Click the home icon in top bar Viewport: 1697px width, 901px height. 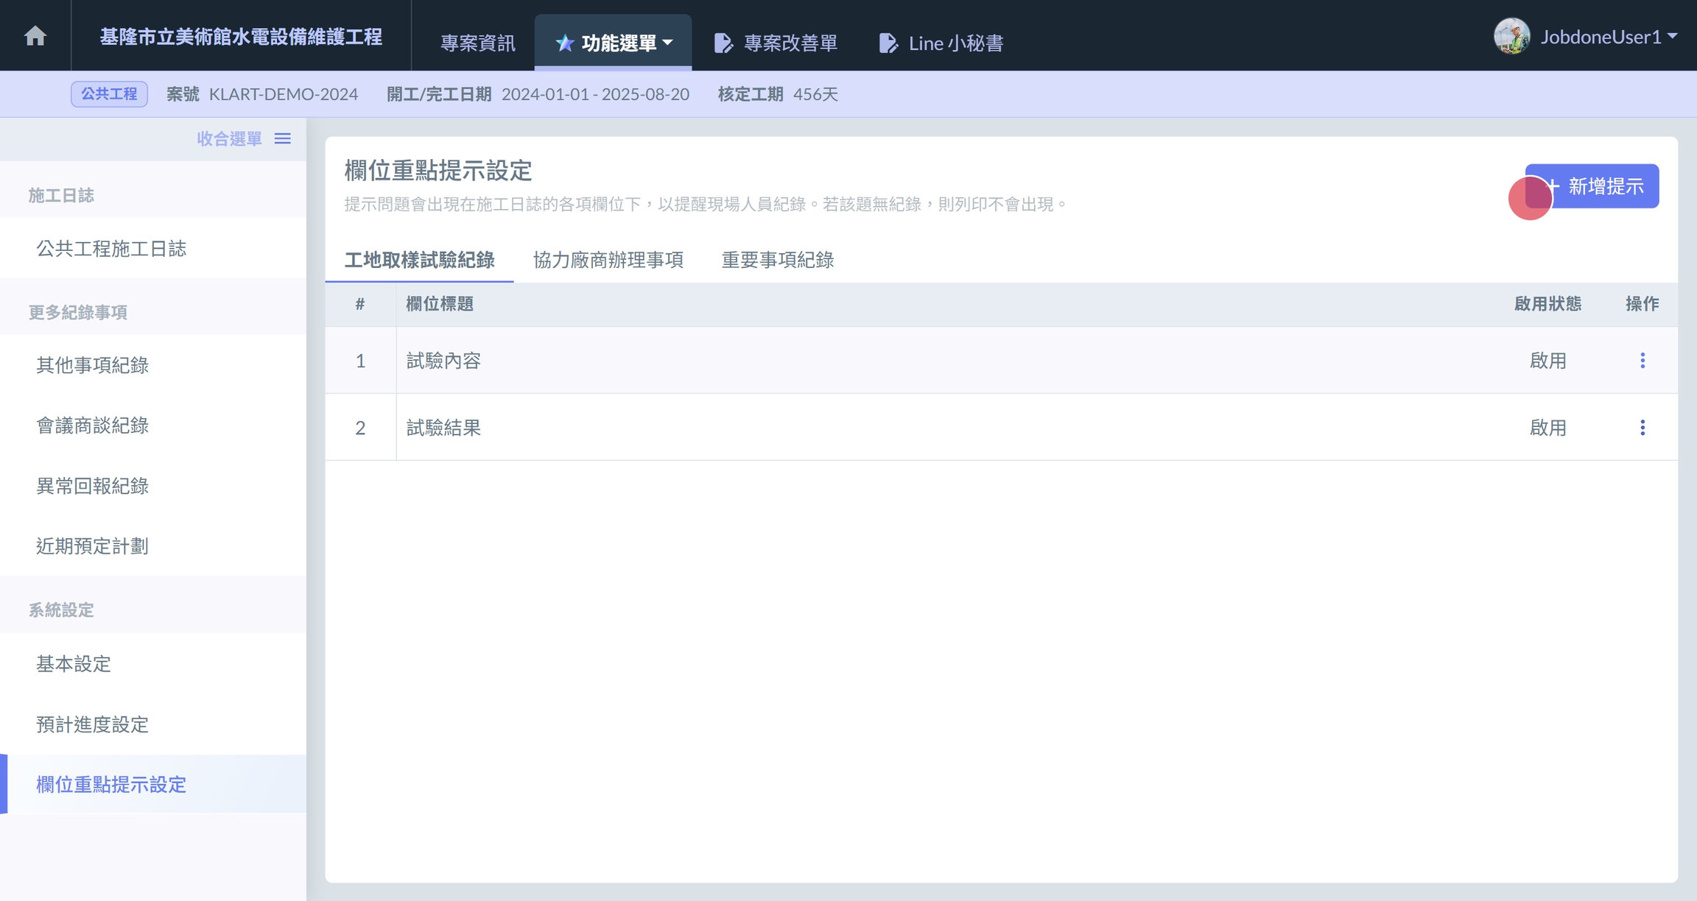(x=35, y=35)
